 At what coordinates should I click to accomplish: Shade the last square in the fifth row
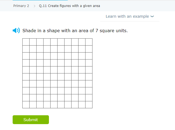[89, 70]
